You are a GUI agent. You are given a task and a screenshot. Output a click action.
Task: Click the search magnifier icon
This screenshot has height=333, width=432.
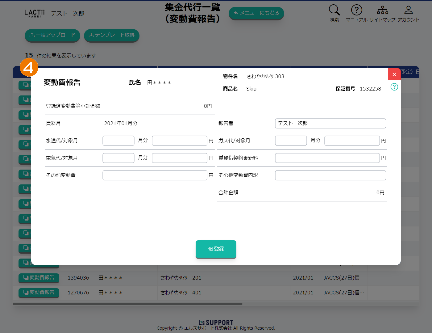[x=334, y=10]
